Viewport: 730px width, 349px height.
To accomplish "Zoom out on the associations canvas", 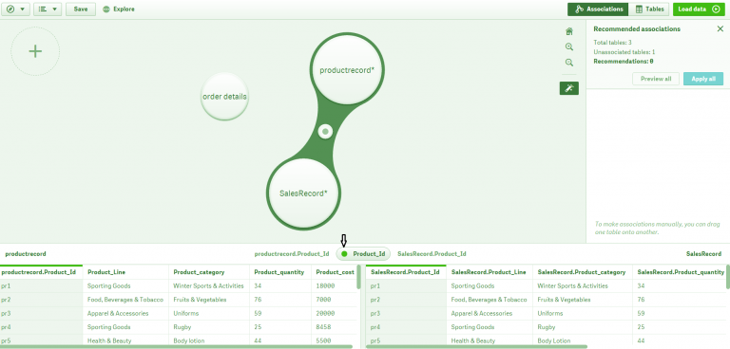I will pos(569,63).
